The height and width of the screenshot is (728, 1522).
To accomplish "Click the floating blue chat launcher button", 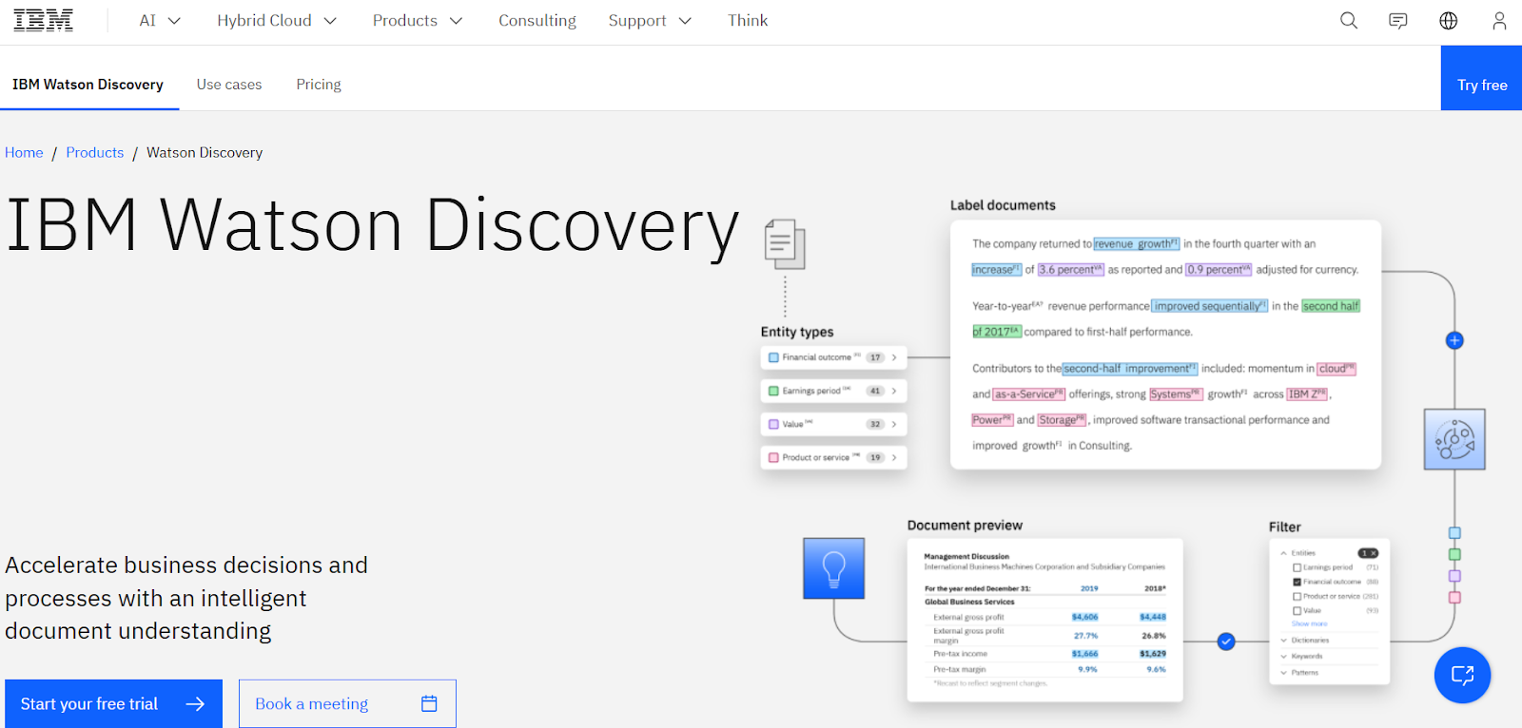I will [1462, 675].
